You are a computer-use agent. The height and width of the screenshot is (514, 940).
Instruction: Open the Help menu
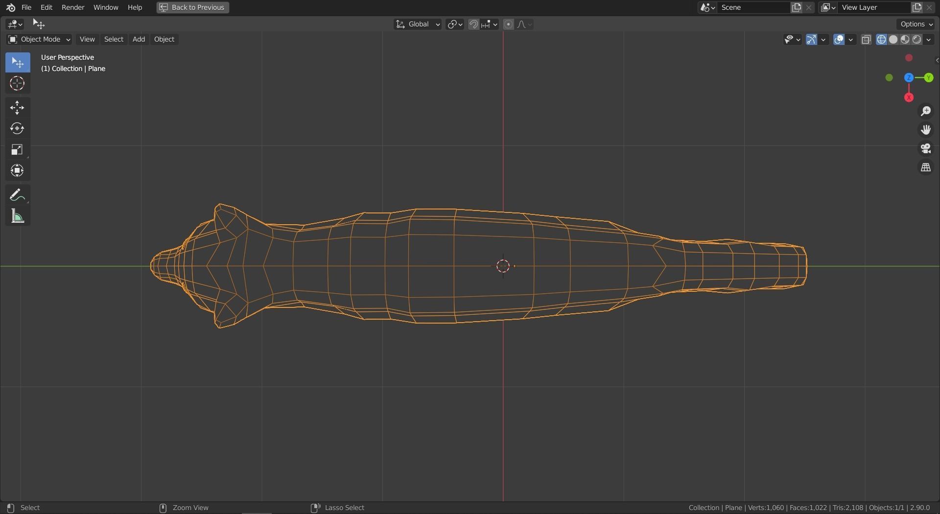pyautogui.click(x=135, y=7)
